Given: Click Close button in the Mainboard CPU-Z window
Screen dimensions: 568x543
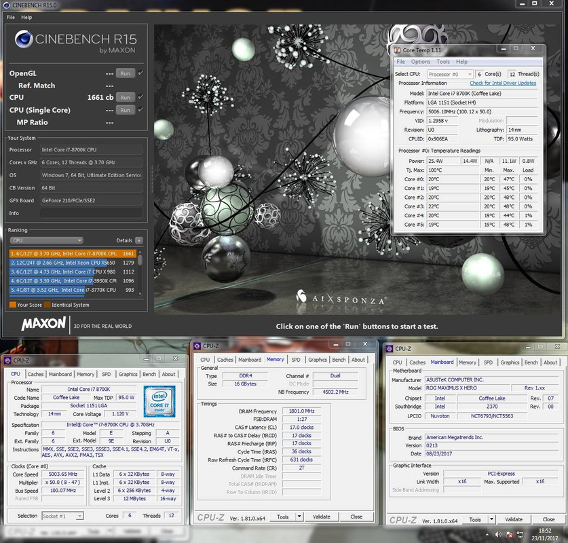Looking at the screenshot, I should [x=548, y=519].
